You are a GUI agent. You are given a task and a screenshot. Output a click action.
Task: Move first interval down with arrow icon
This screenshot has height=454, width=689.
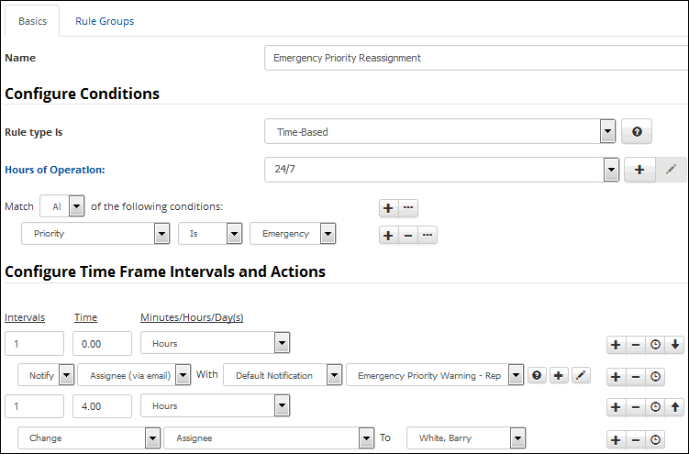(675, 345)
